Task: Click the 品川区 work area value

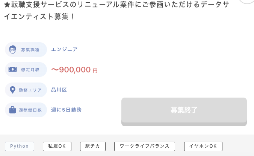Action: (x=59, y=90)
